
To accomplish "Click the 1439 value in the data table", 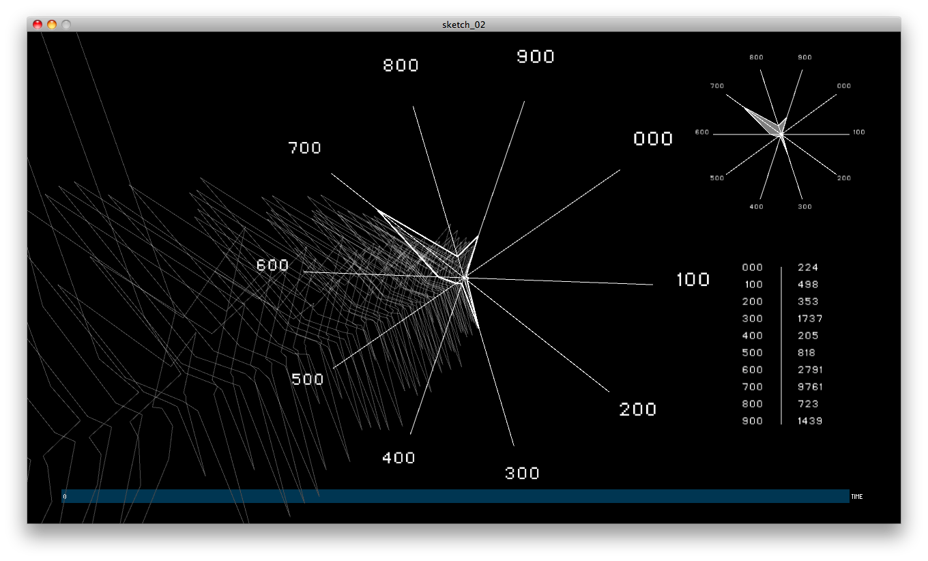I will tap(809, 421).
